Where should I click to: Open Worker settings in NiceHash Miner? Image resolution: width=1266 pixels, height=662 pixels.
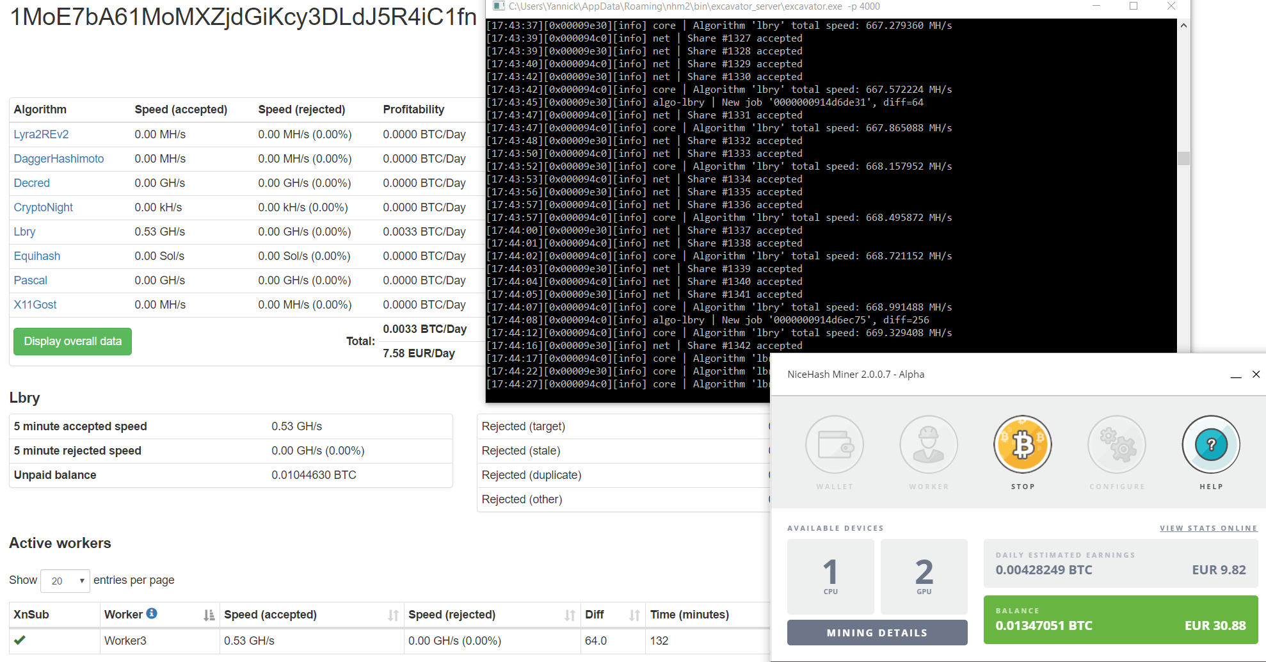click(x=929, y=445)
